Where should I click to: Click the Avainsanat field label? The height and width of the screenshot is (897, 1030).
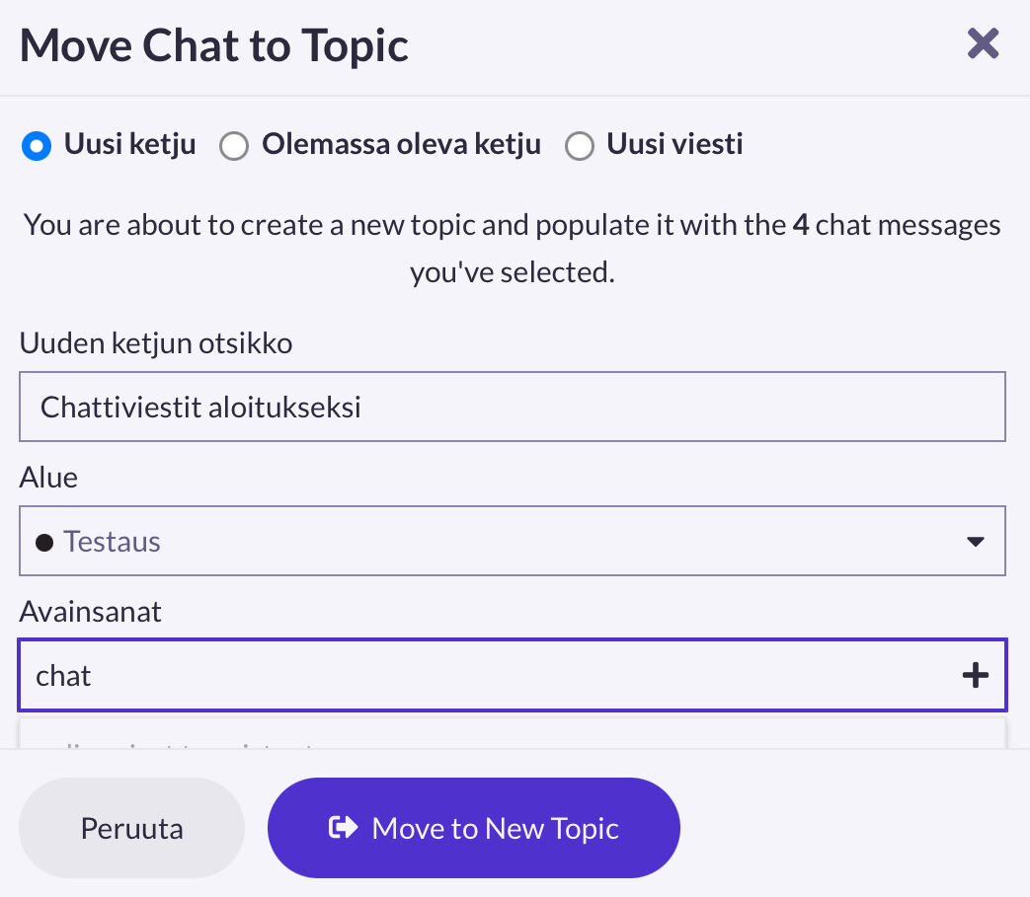tap(90, 612)
